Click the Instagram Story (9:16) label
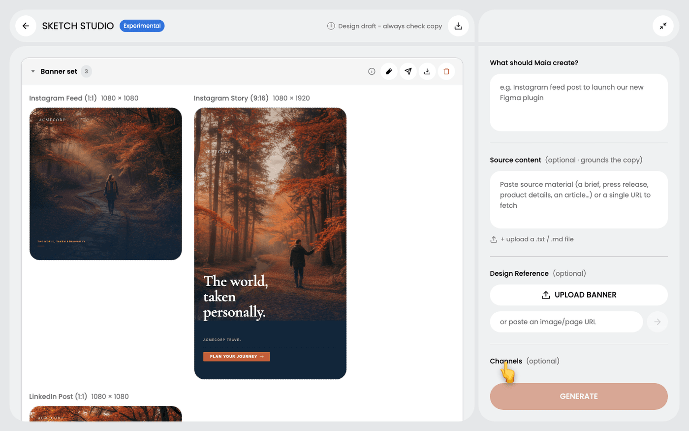Viewport: 689px width, 431px height. tap(231, 98)
